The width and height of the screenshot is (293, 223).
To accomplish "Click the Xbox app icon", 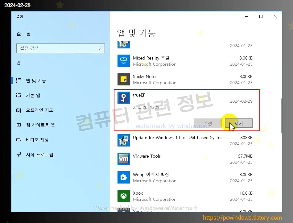I will click(x=123, y=196).
